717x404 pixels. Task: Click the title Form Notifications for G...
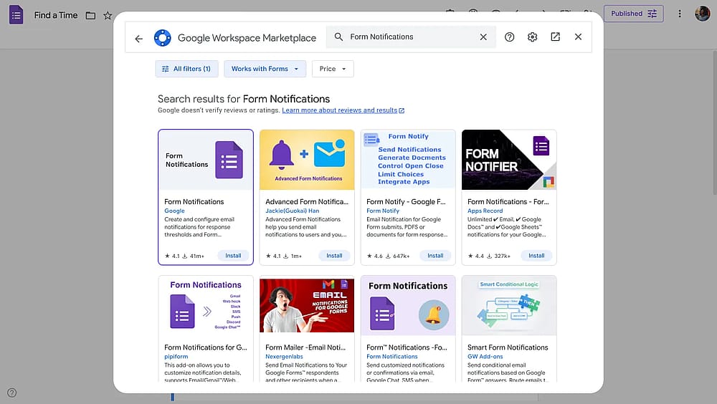(x=205, y=347)
